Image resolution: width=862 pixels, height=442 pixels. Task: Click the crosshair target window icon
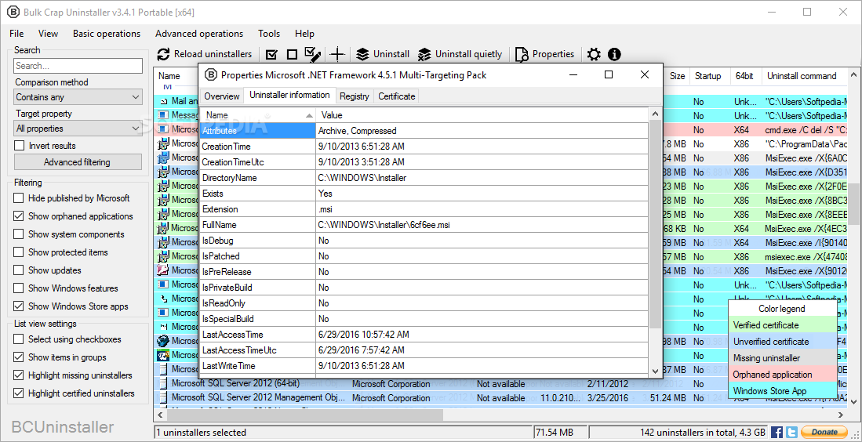(337, 54)
